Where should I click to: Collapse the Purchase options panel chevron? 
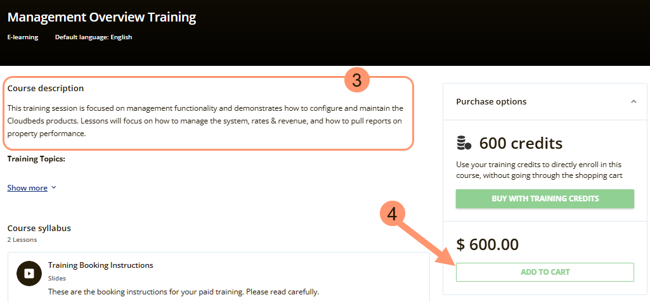pyautogui.click(x=633, y=101)
